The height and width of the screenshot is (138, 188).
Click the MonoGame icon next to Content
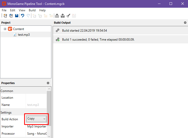pos(10,29)
